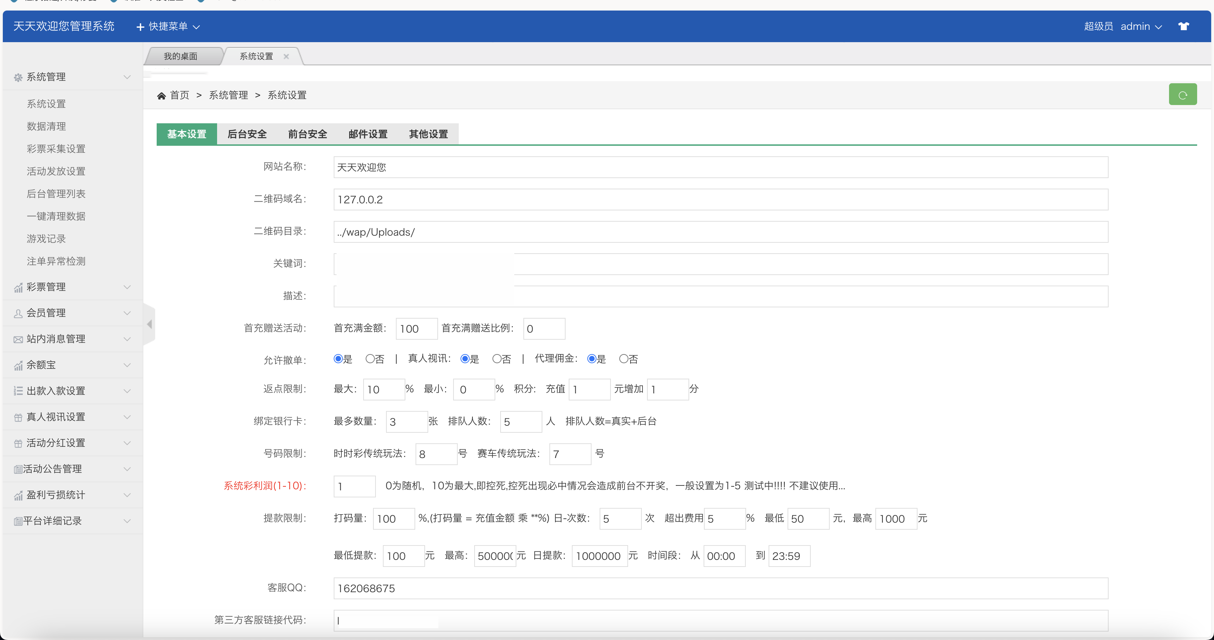This screenshot has width=1214, height=640.
Task: Close the 系统设置 tab with x icon
Action: pos(286,57)
